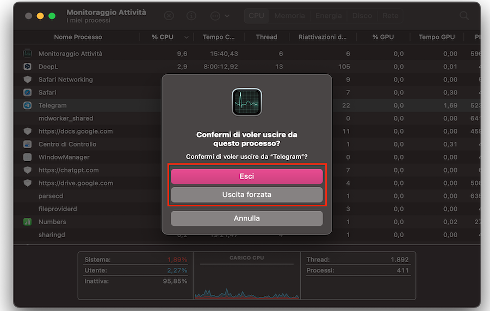Click the DeepL app icon in list
The width and height of the screenshot is (490, 311).
coord(27,66)
